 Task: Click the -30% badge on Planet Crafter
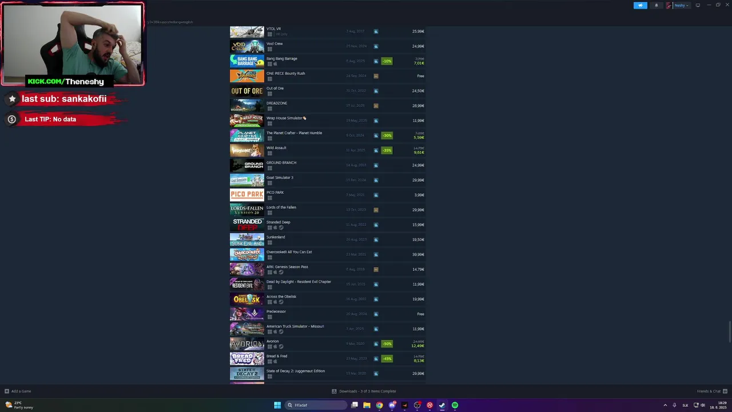(387, 136)
